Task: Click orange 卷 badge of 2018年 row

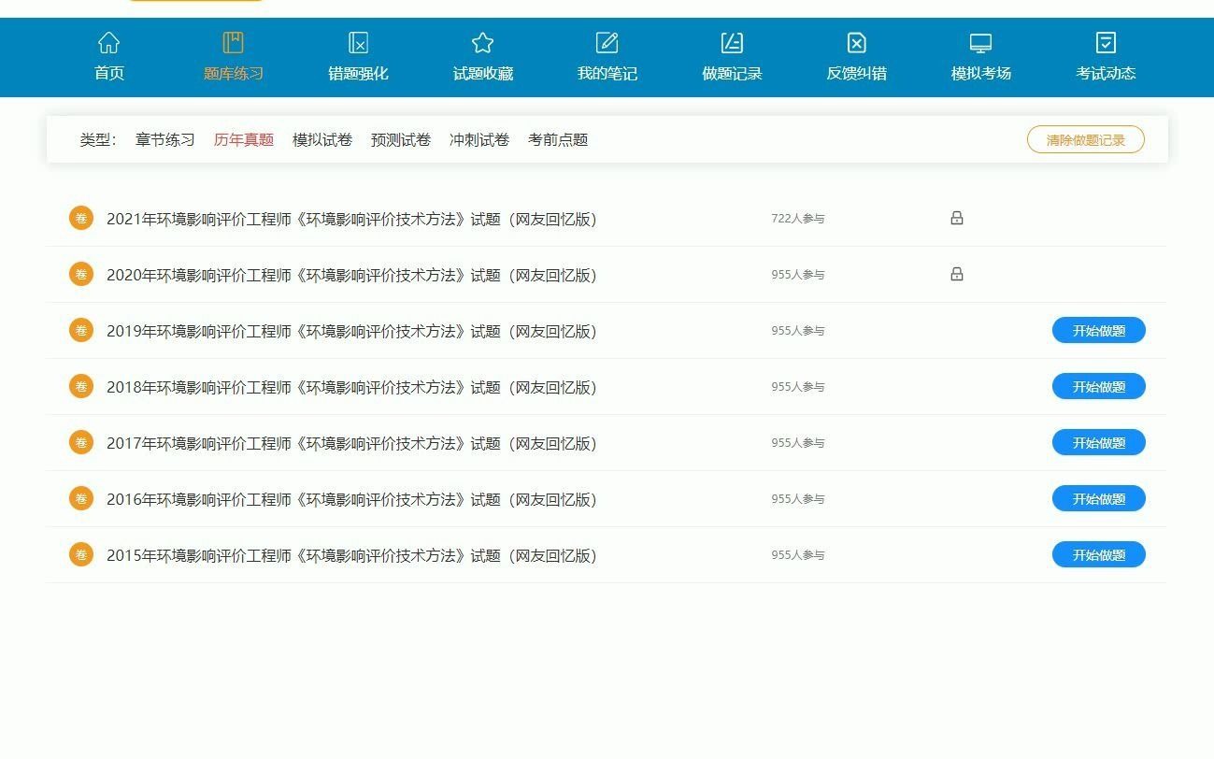Action: (x=81, y=386)
